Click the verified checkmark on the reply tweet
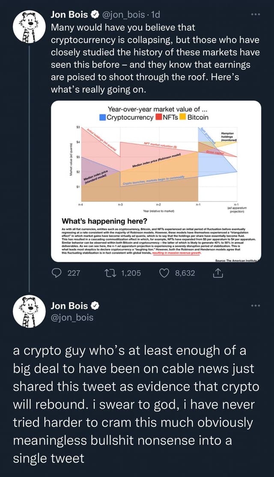The height and width of the screenshot is (477, 274). (x=95, y=305)
